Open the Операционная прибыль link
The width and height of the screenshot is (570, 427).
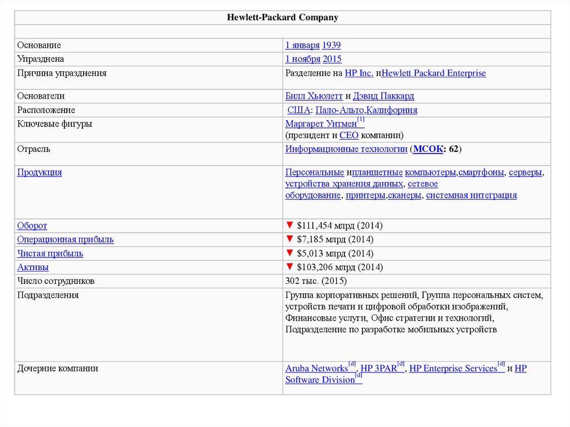coord(66,240)
